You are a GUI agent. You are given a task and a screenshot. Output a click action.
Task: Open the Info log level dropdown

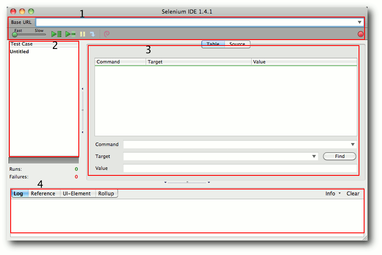pyautogui.click(x=333, y=194)
